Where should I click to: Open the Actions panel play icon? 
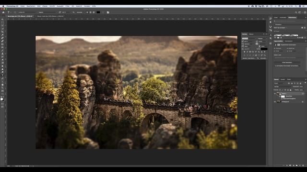271,22
